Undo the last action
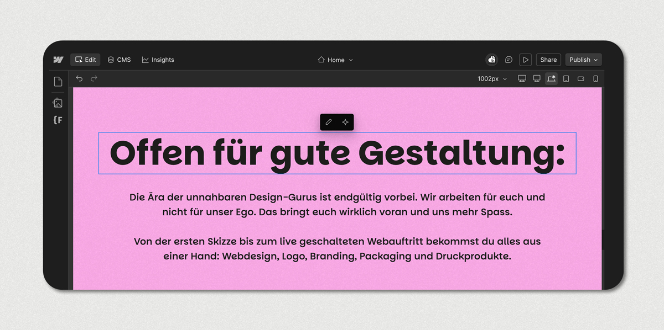The width and height of the screenshot is (664, 330). tap(79, 78)
